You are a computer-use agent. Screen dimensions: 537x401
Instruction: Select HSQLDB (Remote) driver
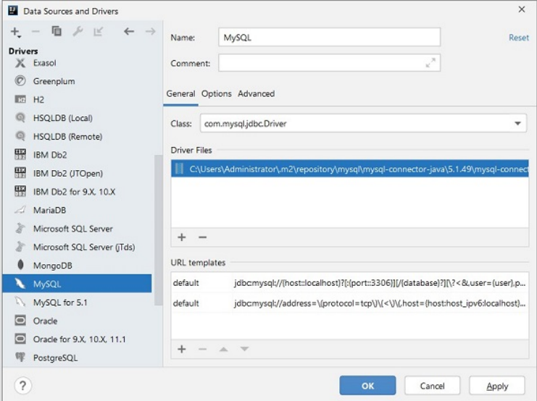pos(77,137)
